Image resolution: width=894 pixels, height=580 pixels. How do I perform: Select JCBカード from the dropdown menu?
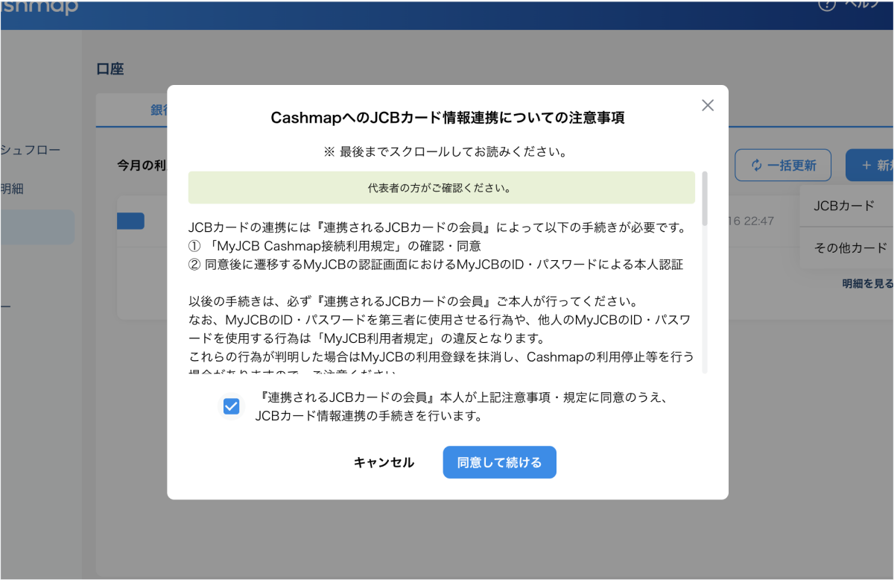click(844, 206)
